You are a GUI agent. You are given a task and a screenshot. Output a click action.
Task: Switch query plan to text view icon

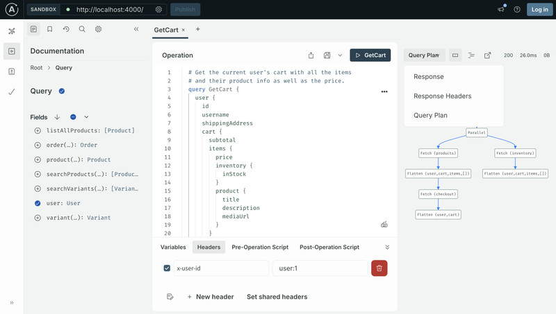point(471,55)
